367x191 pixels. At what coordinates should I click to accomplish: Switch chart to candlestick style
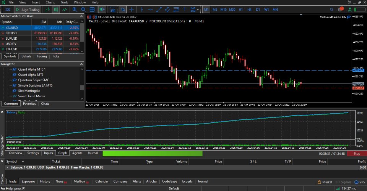[x=56, y=10]
